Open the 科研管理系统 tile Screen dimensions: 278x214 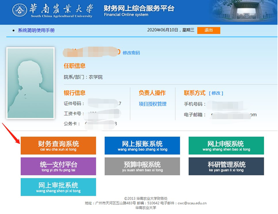point(226,166)
